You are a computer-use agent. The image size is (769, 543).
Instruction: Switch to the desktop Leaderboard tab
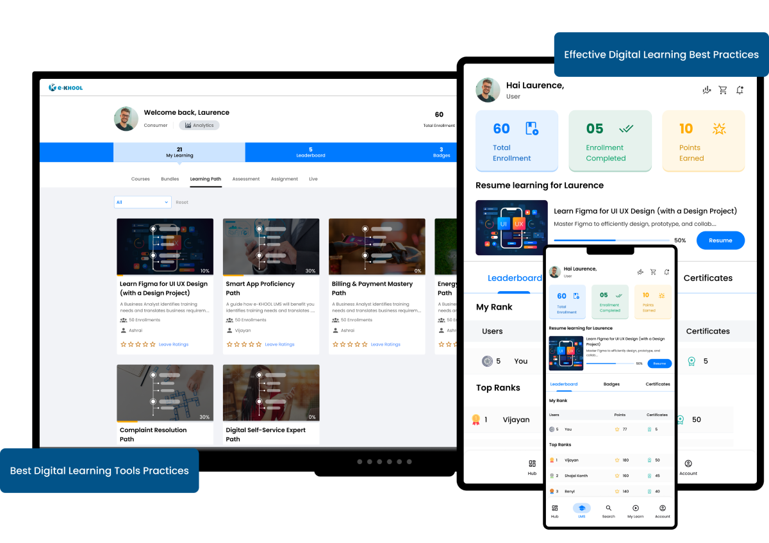coord(311,153)
